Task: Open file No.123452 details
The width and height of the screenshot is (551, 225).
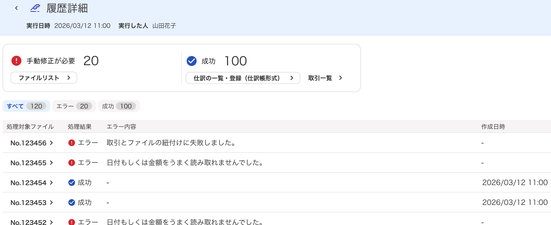Action: (32, 222)
